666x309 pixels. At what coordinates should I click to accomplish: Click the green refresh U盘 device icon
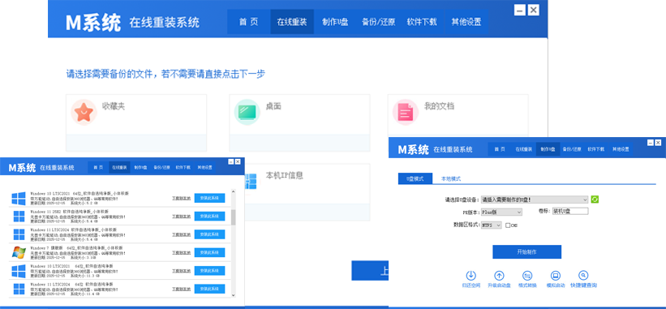(x=595, y=200)
